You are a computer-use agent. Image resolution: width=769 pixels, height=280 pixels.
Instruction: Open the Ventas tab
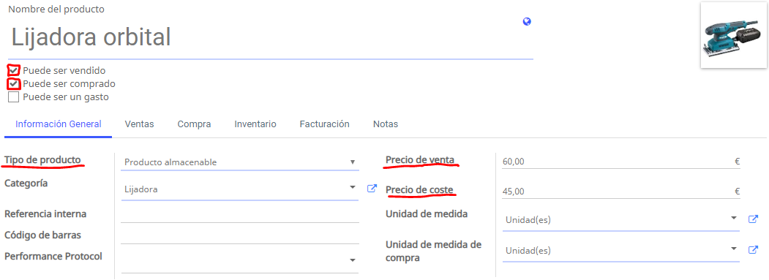point(139,124)
